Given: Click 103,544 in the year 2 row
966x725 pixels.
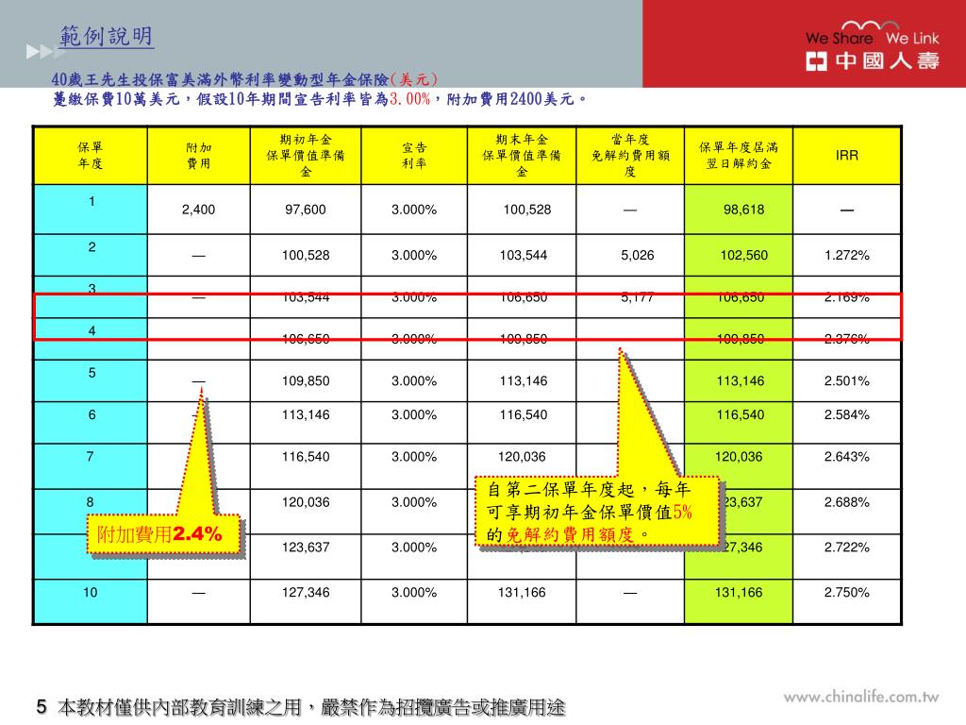Looking at the screenshot, I should click(x=523, y=255).
